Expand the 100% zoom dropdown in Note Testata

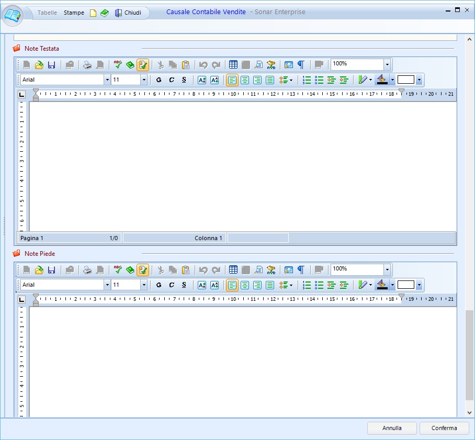387,65
